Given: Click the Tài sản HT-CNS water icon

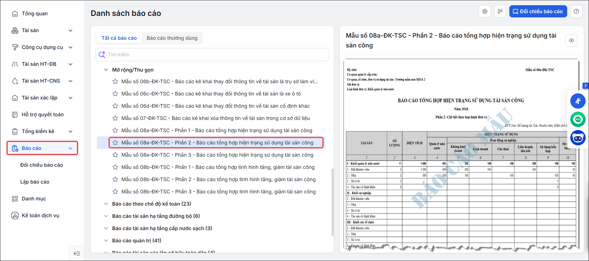Looking at the screenshot, I should 15,81.
